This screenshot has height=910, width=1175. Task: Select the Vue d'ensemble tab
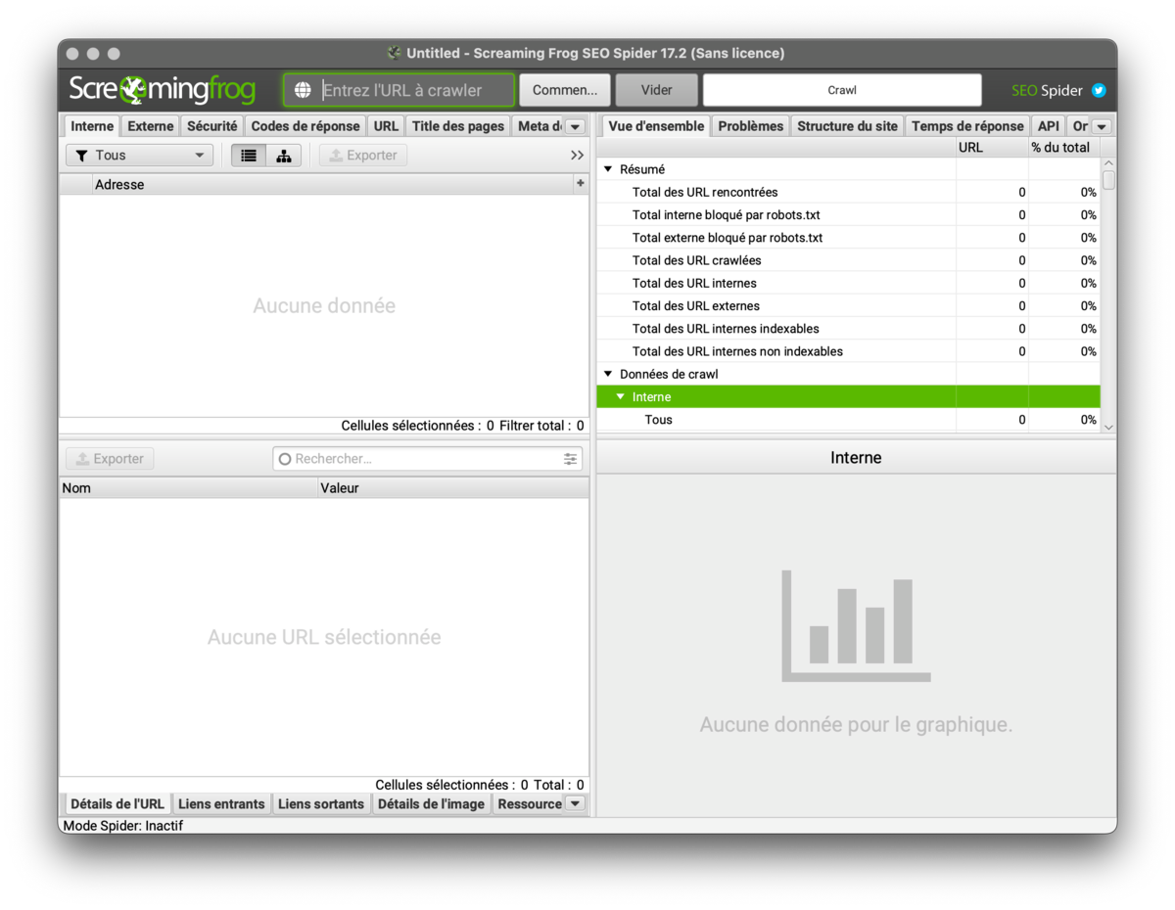pyautogui.click(x=656, y=126)
